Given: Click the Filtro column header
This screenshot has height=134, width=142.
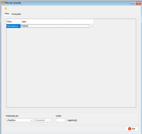Looking at the screenshot, I should coord(13,22).
